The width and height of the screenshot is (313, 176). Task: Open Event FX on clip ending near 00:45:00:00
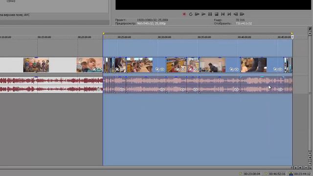[x=280, y=69]
